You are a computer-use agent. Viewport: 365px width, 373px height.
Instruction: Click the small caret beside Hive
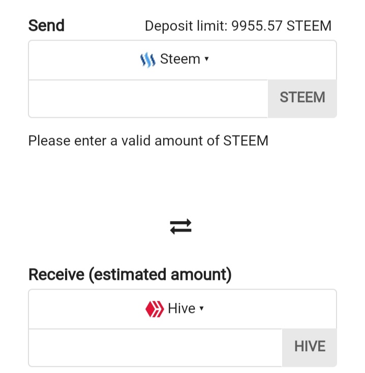pyautogui.click(x=201, y=308)
